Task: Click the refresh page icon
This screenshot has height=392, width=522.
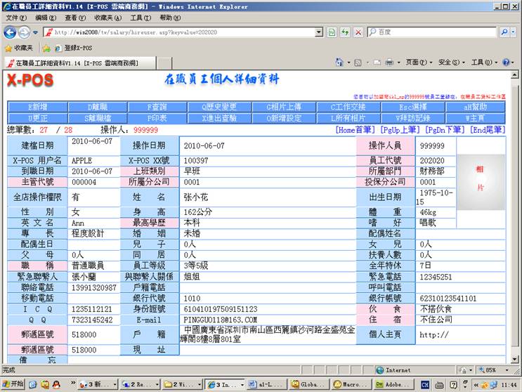Action: 344,32
